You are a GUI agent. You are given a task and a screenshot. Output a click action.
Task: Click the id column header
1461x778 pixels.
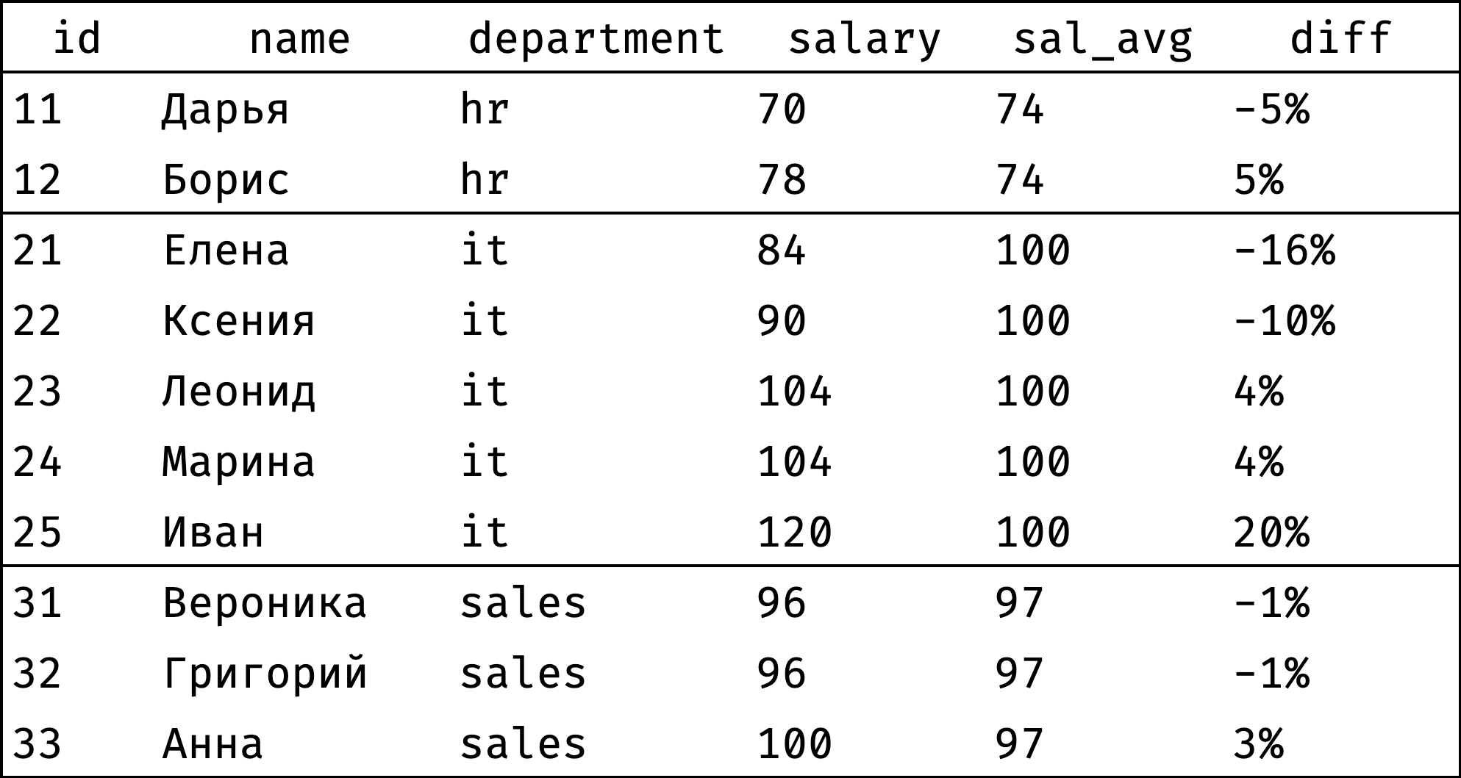[76, 38]
